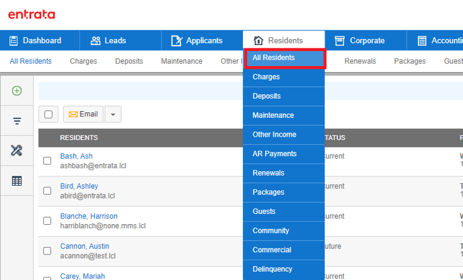Click Deposits in the sub-navigation bar
This screenshot has width=463, height=280.
pyautogui.click(x=129, y=61)
